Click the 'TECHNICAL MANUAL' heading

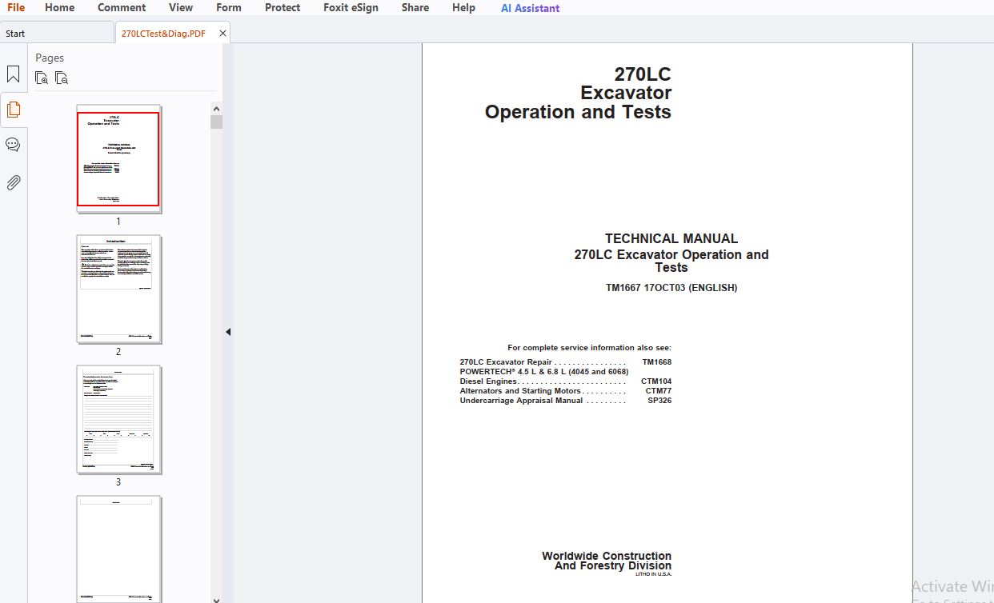[x=671, y=238]
